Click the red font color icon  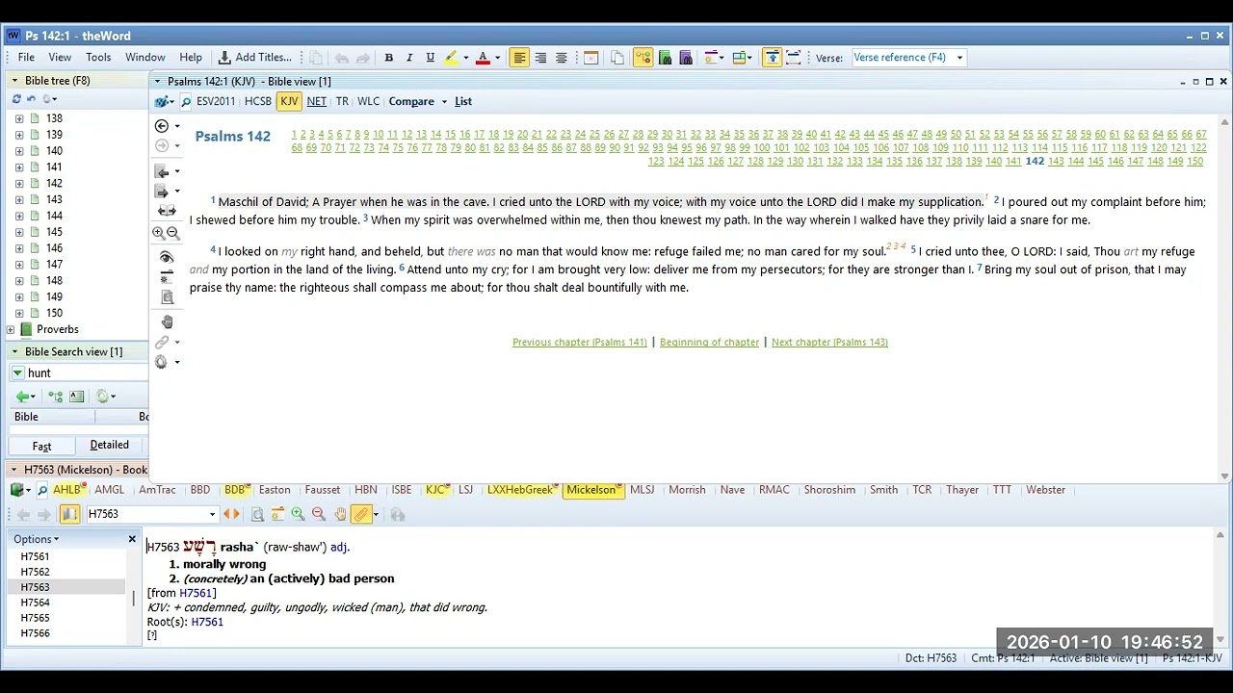483,58
